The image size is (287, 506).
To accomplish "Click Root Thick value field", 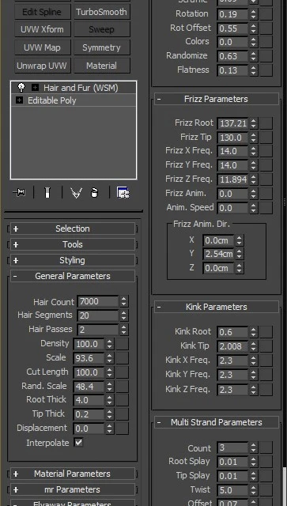I will point(89,400).
